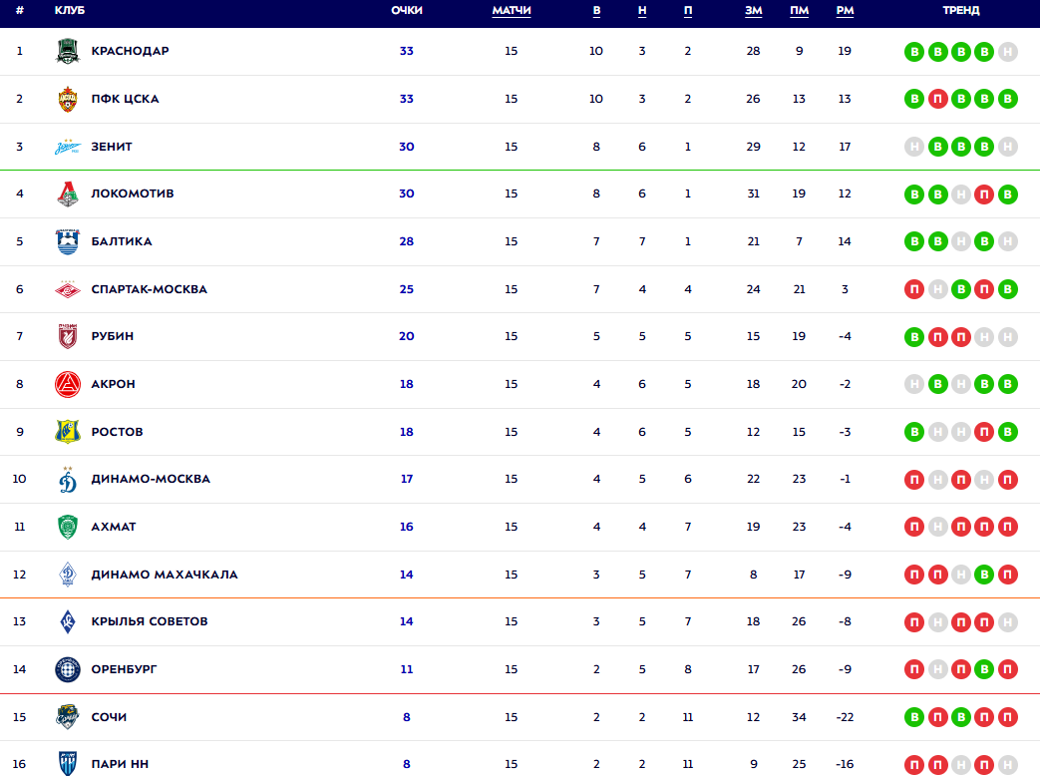Click the Ростов club crest
This screenshot has height=776, width=1040.
[x=67, y=432]
